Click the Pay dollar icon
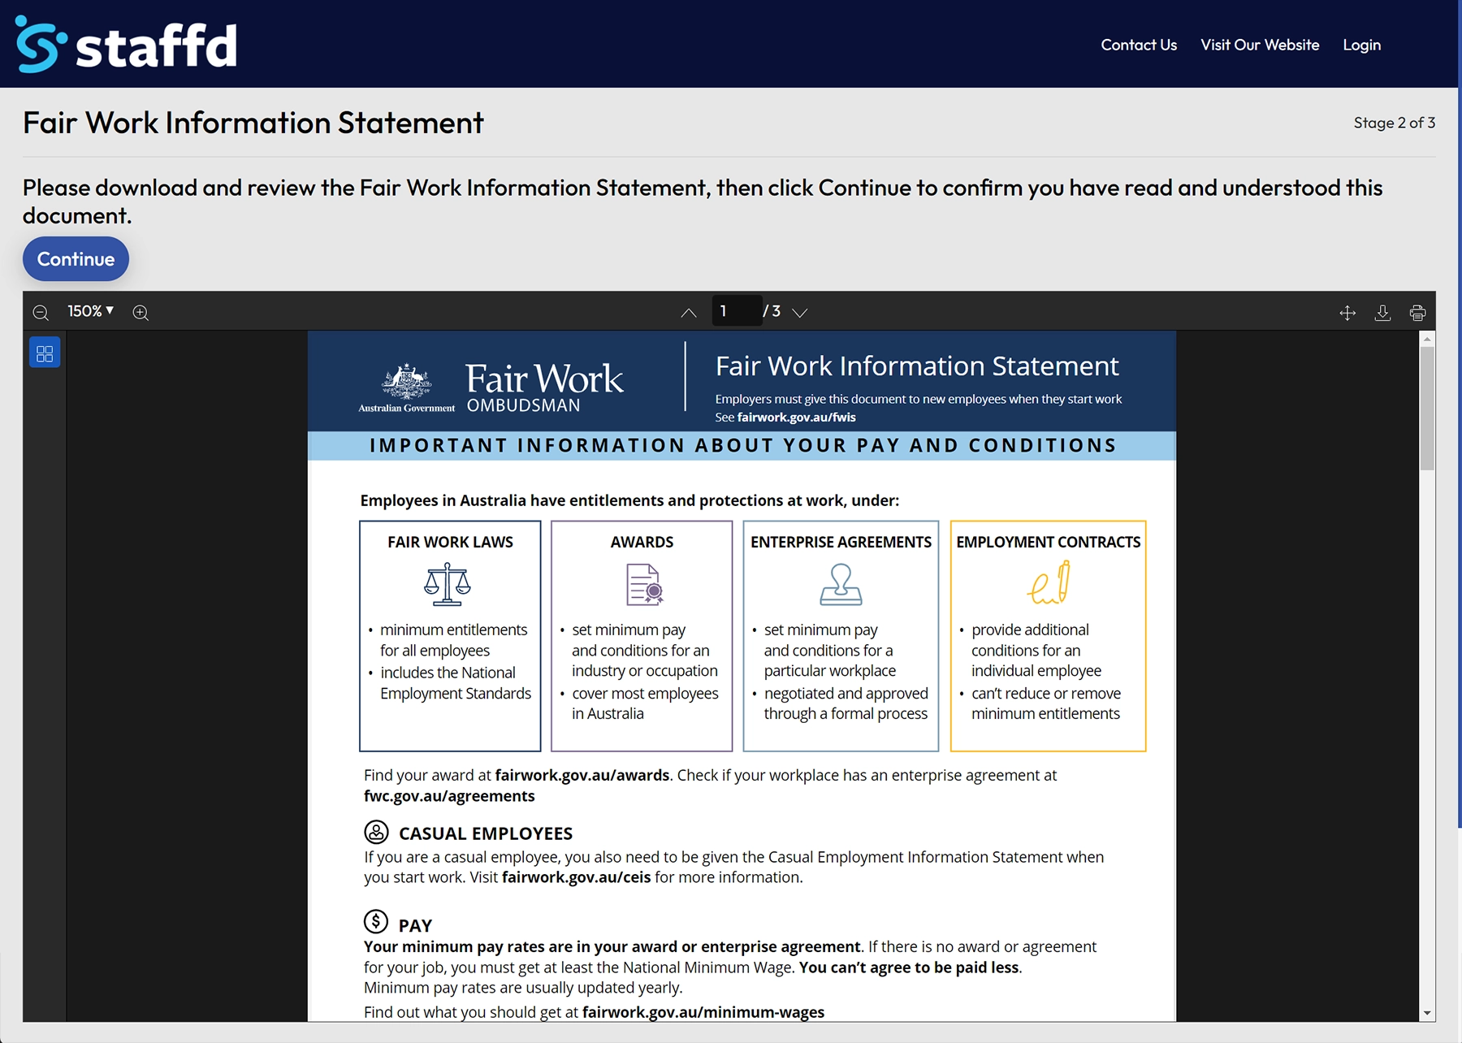 pyautogui.click(x=376, y=921)
